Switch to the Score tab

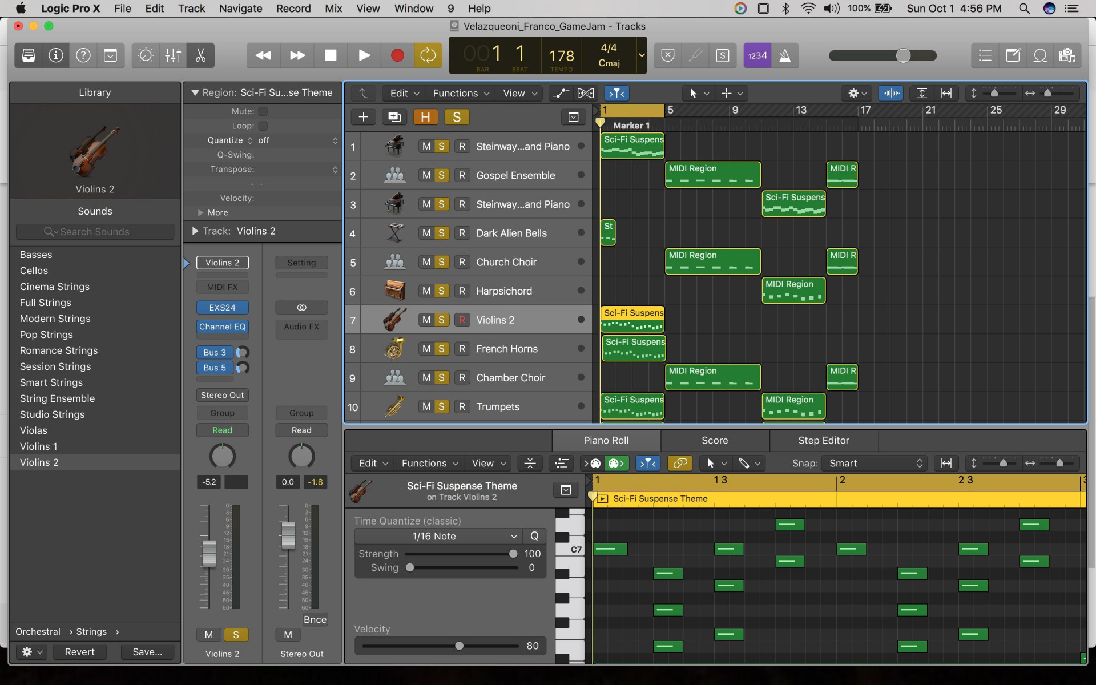(x=715, y=440)
